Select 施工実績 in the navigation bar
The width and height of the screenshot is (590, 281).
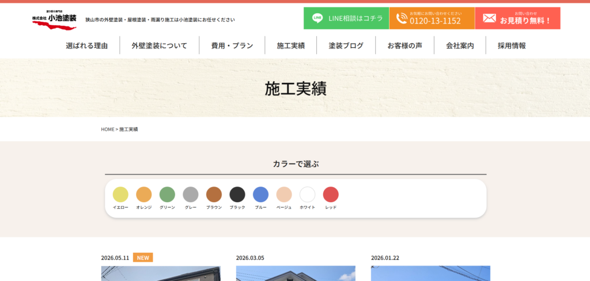[x=291, y=45]
